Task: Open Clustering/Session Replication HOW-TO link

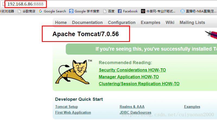Action: coord(139,84)
